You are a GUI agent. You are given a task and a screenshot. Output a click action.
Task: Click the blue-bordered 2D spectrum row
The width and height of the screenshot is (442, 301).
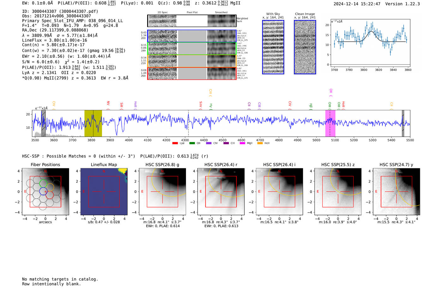(192, 36)
